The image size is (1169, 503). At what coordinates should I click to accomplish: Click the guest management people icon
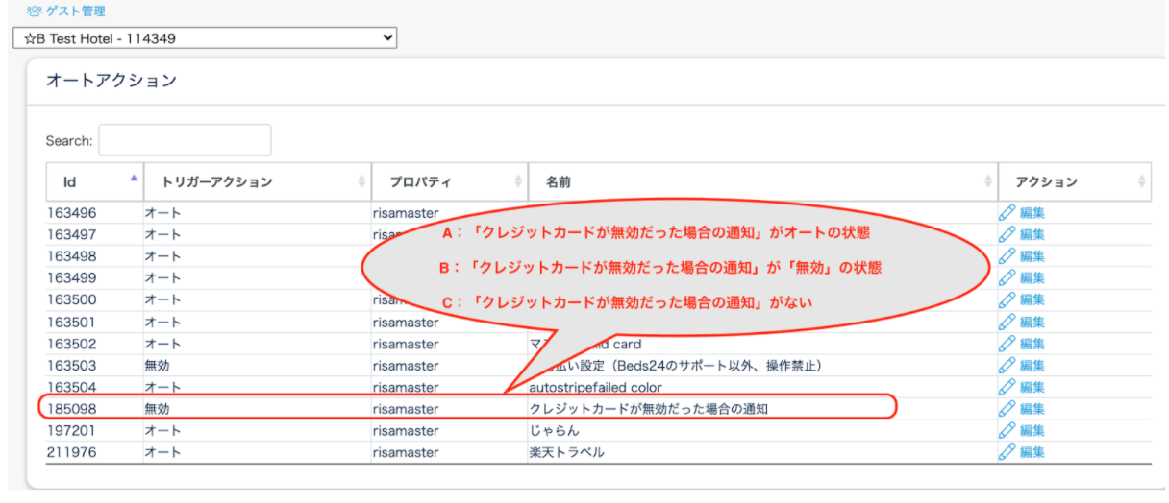(x=34, y=12)
